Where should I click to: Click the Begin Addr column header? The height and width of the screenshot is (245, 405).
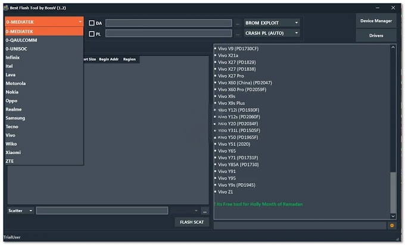(x=109, y=59)
